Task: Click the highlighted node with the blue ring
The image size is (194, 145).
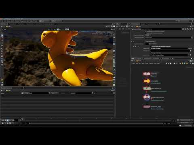Action: pos(147,97)
